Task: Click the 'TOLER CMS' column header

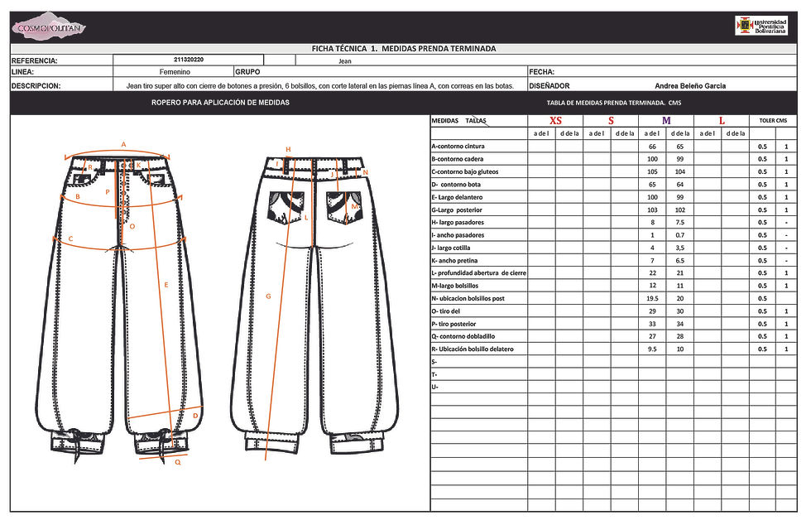Action: [773, 121]
